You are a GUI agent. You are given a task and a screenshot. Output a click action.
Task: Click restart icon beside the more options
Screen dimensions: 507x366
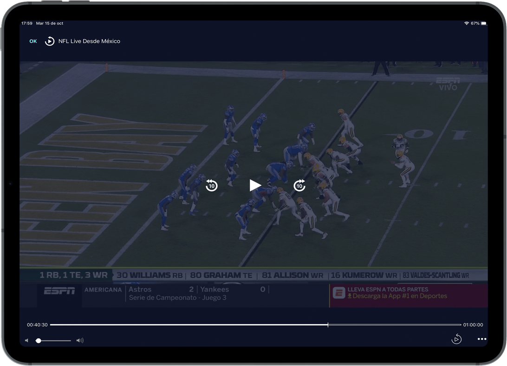coord(456,340)
